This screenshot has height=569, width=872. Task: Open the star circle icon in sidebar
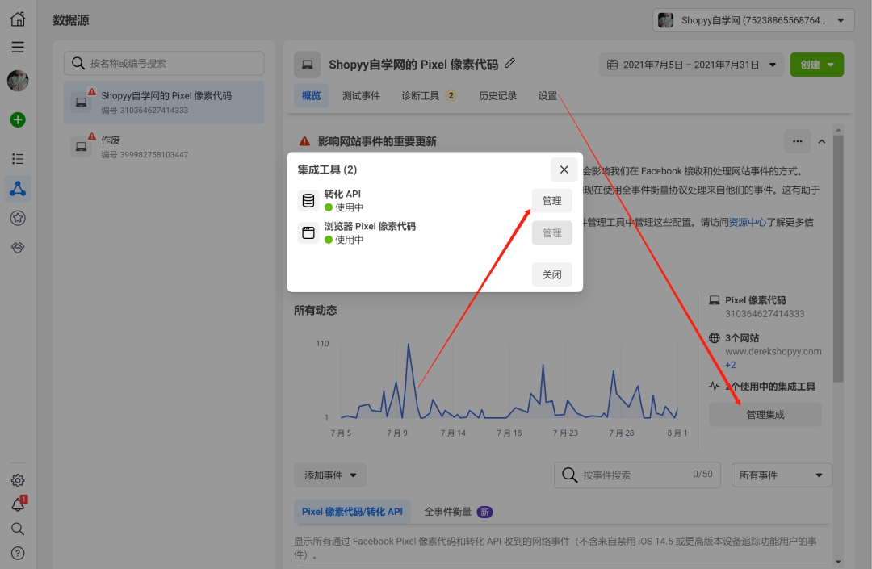coord(18,218)
